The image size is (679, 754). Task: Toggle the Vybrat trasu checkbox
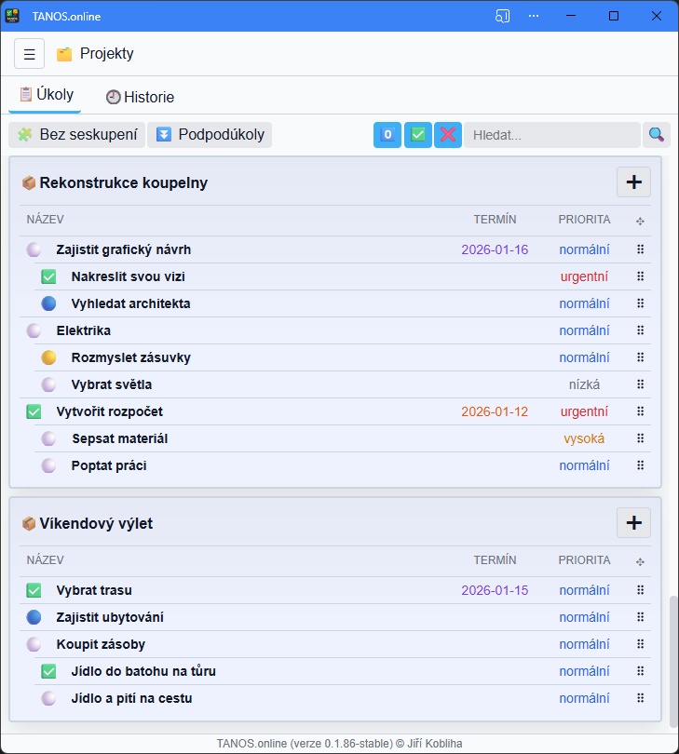tap(34, 590)
